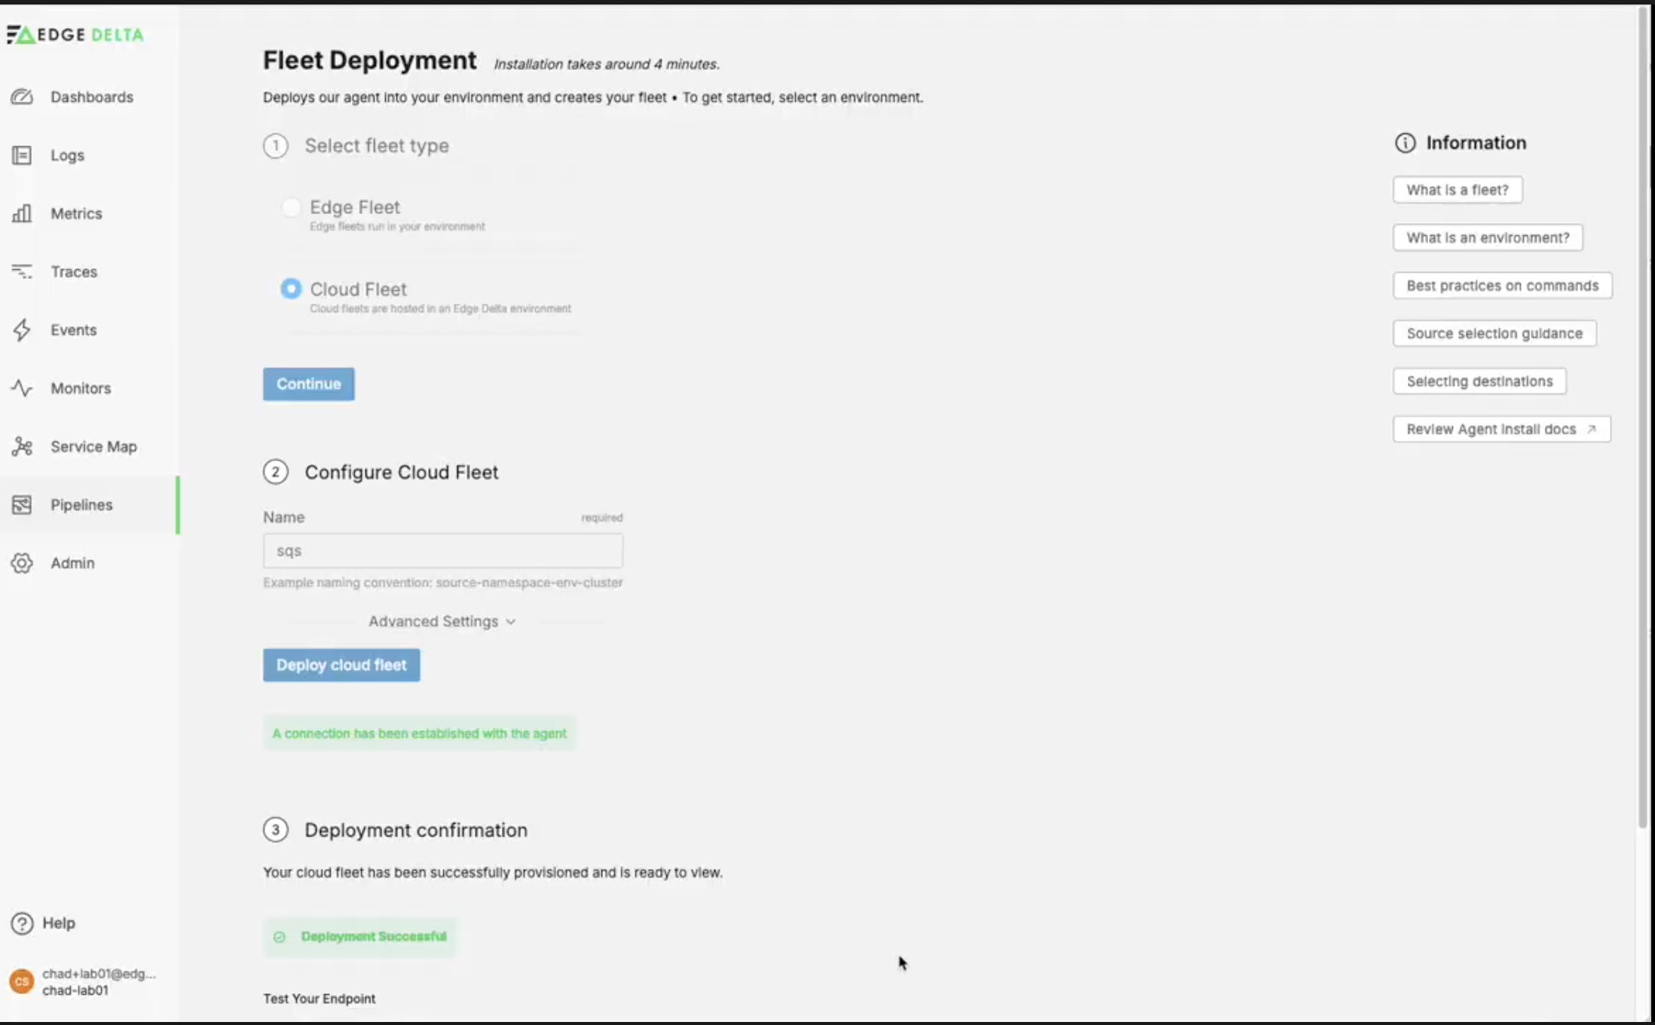Viewport: 1655px width, 1025px height.
Task: Select the Edge Fleet radio option
Action: [291, 207]
